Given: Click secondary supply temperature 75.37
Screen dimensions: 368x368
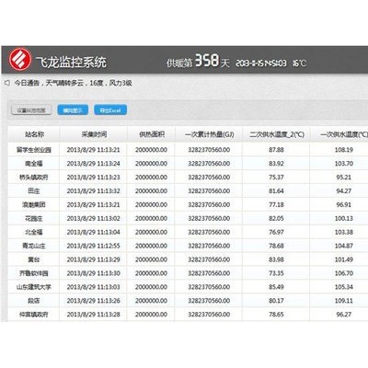Looking at the screenshot, I should click(x=276, y=178).
